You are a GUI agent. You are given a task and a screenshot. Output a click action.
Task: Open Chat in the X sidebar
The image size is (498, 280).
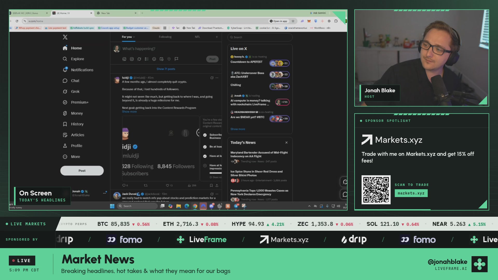pyautogui.click(x=71, y=81)
